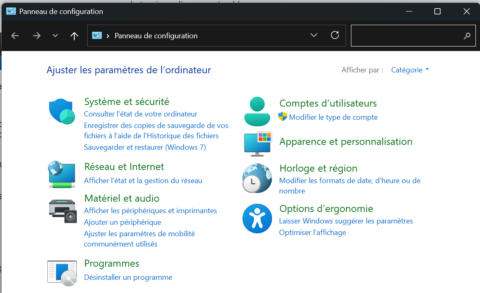Click the Programmes category icon
The height and width of the screenshot is (293, 480).
coord(62,272)
